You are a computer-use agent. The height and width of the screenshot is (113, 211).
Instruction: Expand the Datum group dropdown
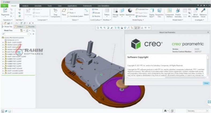click(75, 20)
